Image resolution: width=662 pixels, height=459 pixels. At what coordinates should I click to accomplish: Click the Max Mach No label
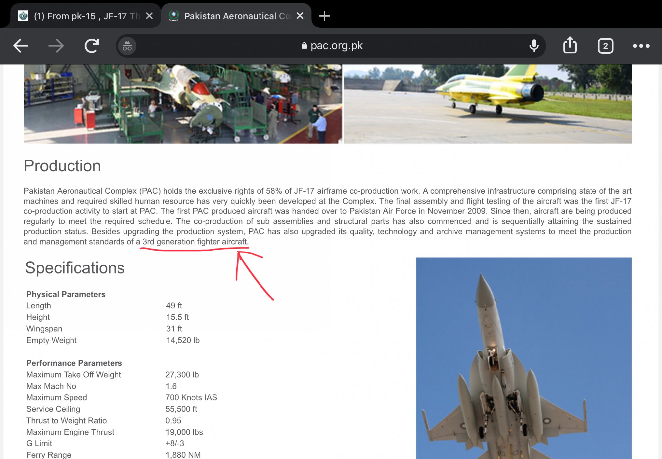pyautogui.click(x=51, y=386)
